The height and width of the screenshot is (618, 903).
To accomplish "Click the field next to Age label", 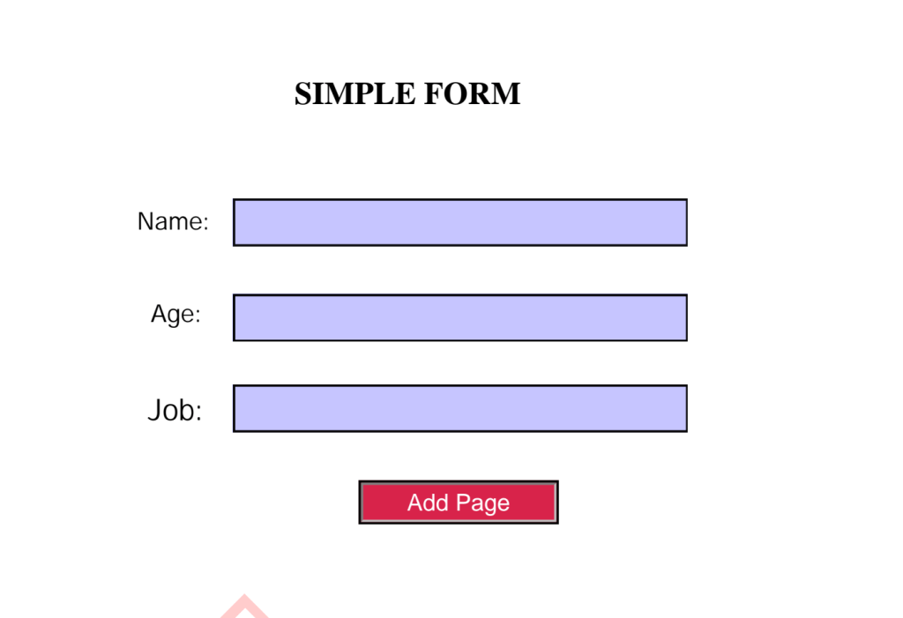I will pyautogui.click(x=460, y=317).
